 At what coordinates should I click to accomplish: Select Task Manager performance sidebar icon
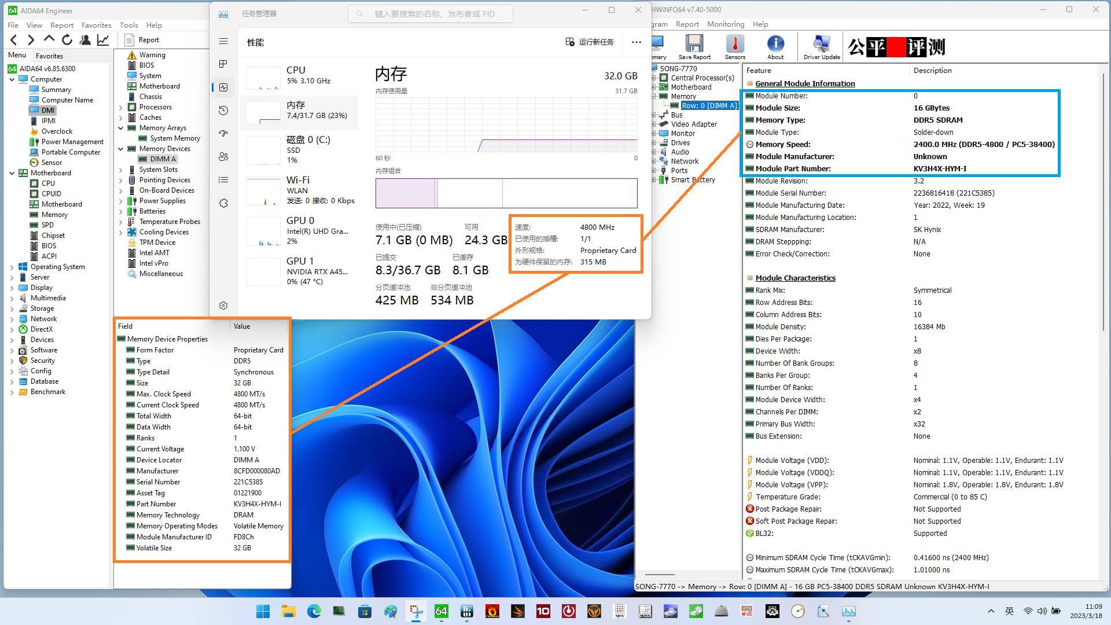pos(223,87)
